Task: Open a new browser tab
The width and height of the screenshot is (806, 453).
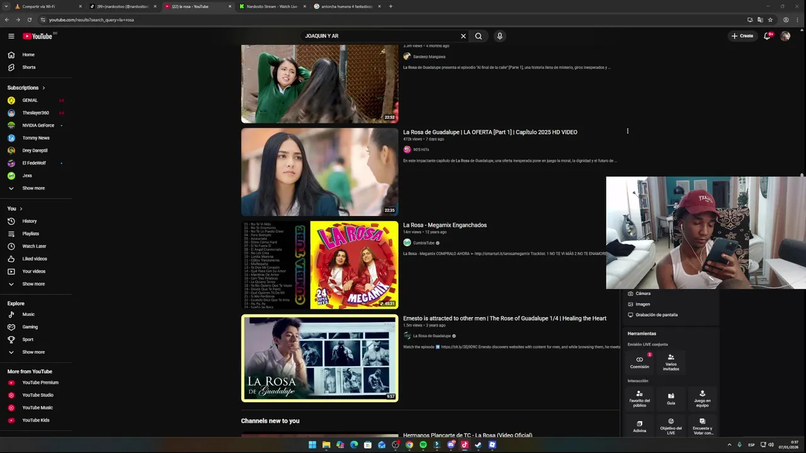Action: click(x=390, y=6)
